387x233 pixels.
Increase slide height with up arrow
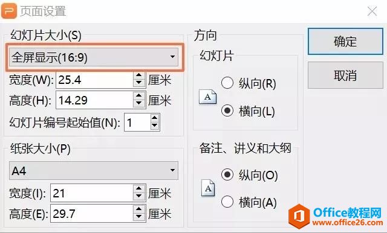pyautogui.click(x=139, y=96)
